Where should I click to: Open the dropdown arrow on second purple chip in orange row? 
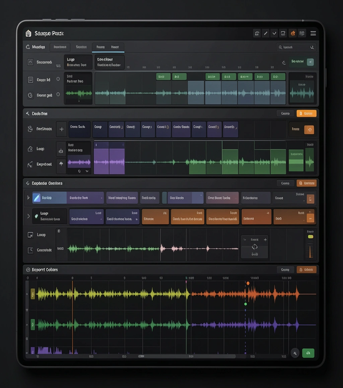click(137, 219)
